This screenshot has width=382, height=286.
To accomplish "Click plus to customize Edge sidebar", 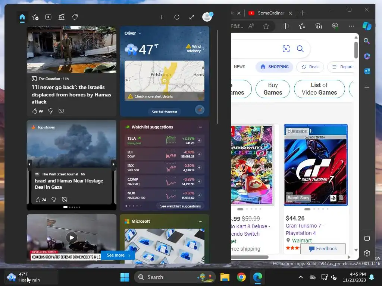I will click(367, 87).
